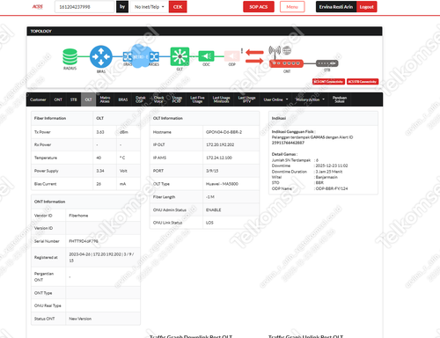Open the Metro Akses tab
This screenshot has height=338, width=440.
click(105, 99)
